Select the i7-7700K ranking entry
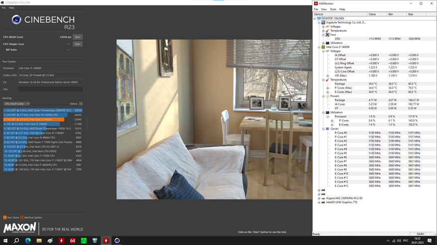This screenshot has height=245, width=437. pos(43,156)
